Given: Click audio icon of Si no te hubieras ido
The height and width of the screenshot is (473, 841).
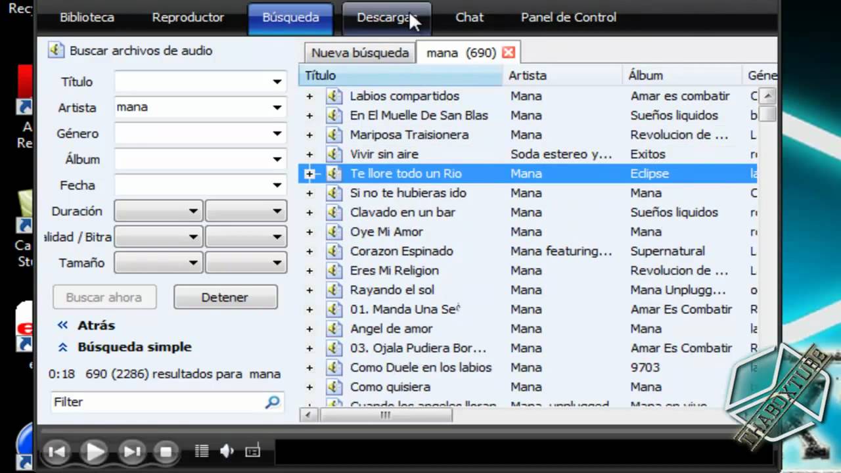Looking at the screenshot, I should (334, 193).
